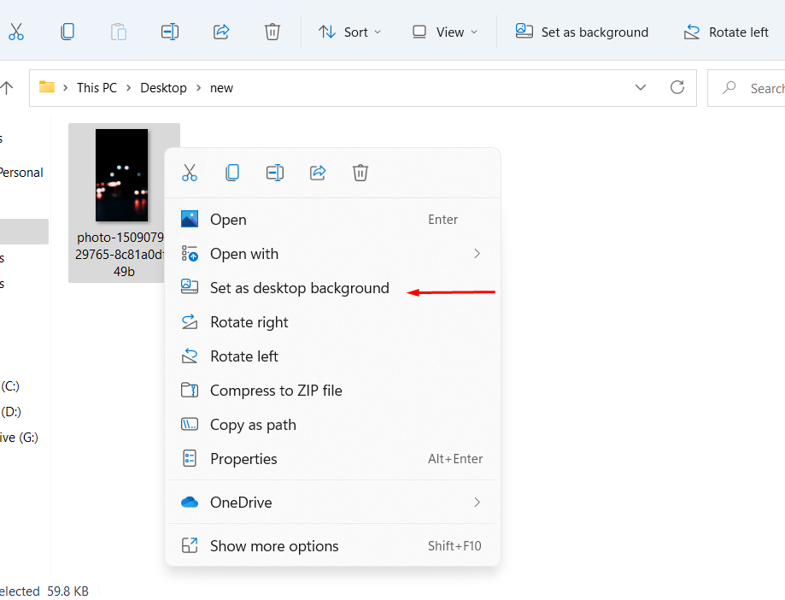Open the Sort dropdown
The height and width of the screenshot is (600, 785).
350,32
